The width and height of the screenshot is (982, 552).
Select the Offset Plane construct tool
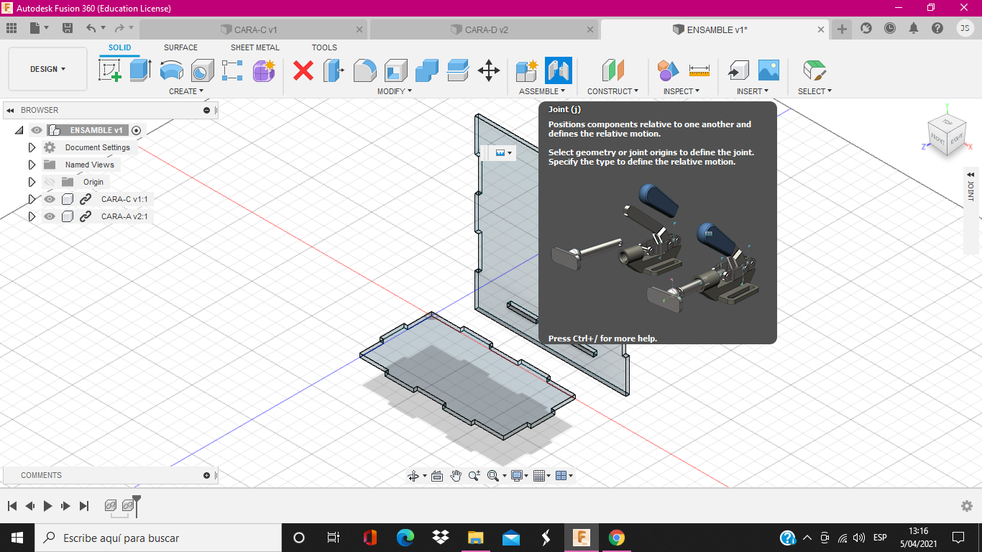(x=612, y=70)
